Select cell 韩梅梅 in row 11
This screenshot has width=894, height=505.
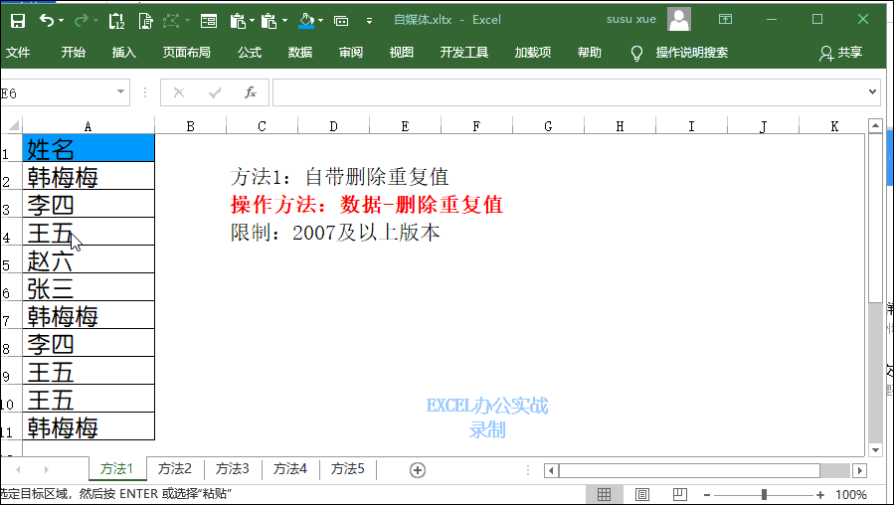point(89,426)
